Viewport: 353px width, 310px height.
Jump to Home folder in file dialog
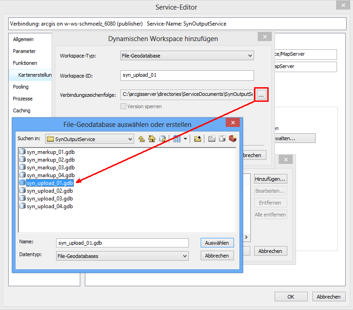click(x=152, y=139)
